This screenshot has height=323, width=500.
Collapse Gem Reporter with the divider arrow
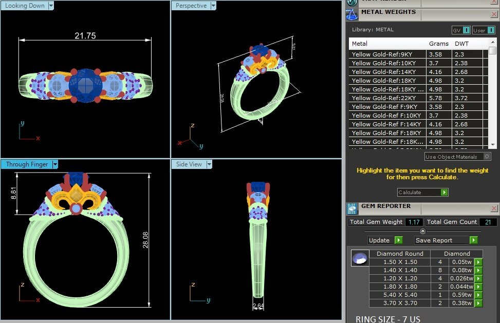tap(423, 231)
